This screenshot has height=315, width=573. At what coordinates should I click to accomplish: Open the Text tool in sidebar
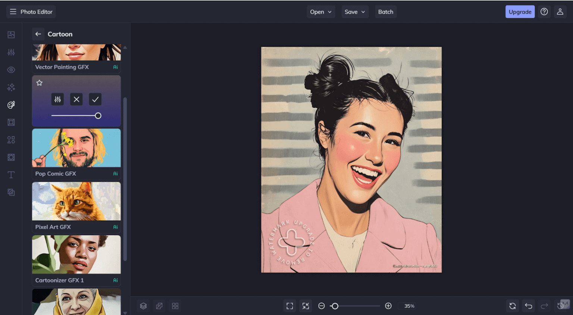point(11,175)
